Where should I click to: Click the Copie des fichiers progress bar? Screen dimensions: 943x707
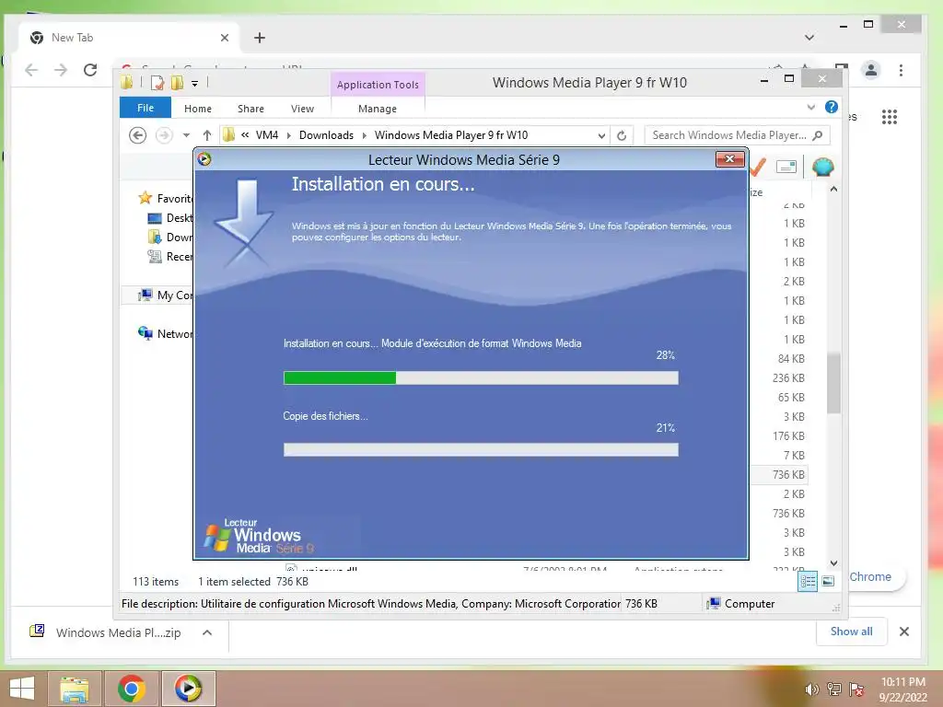tap(481, 449)
